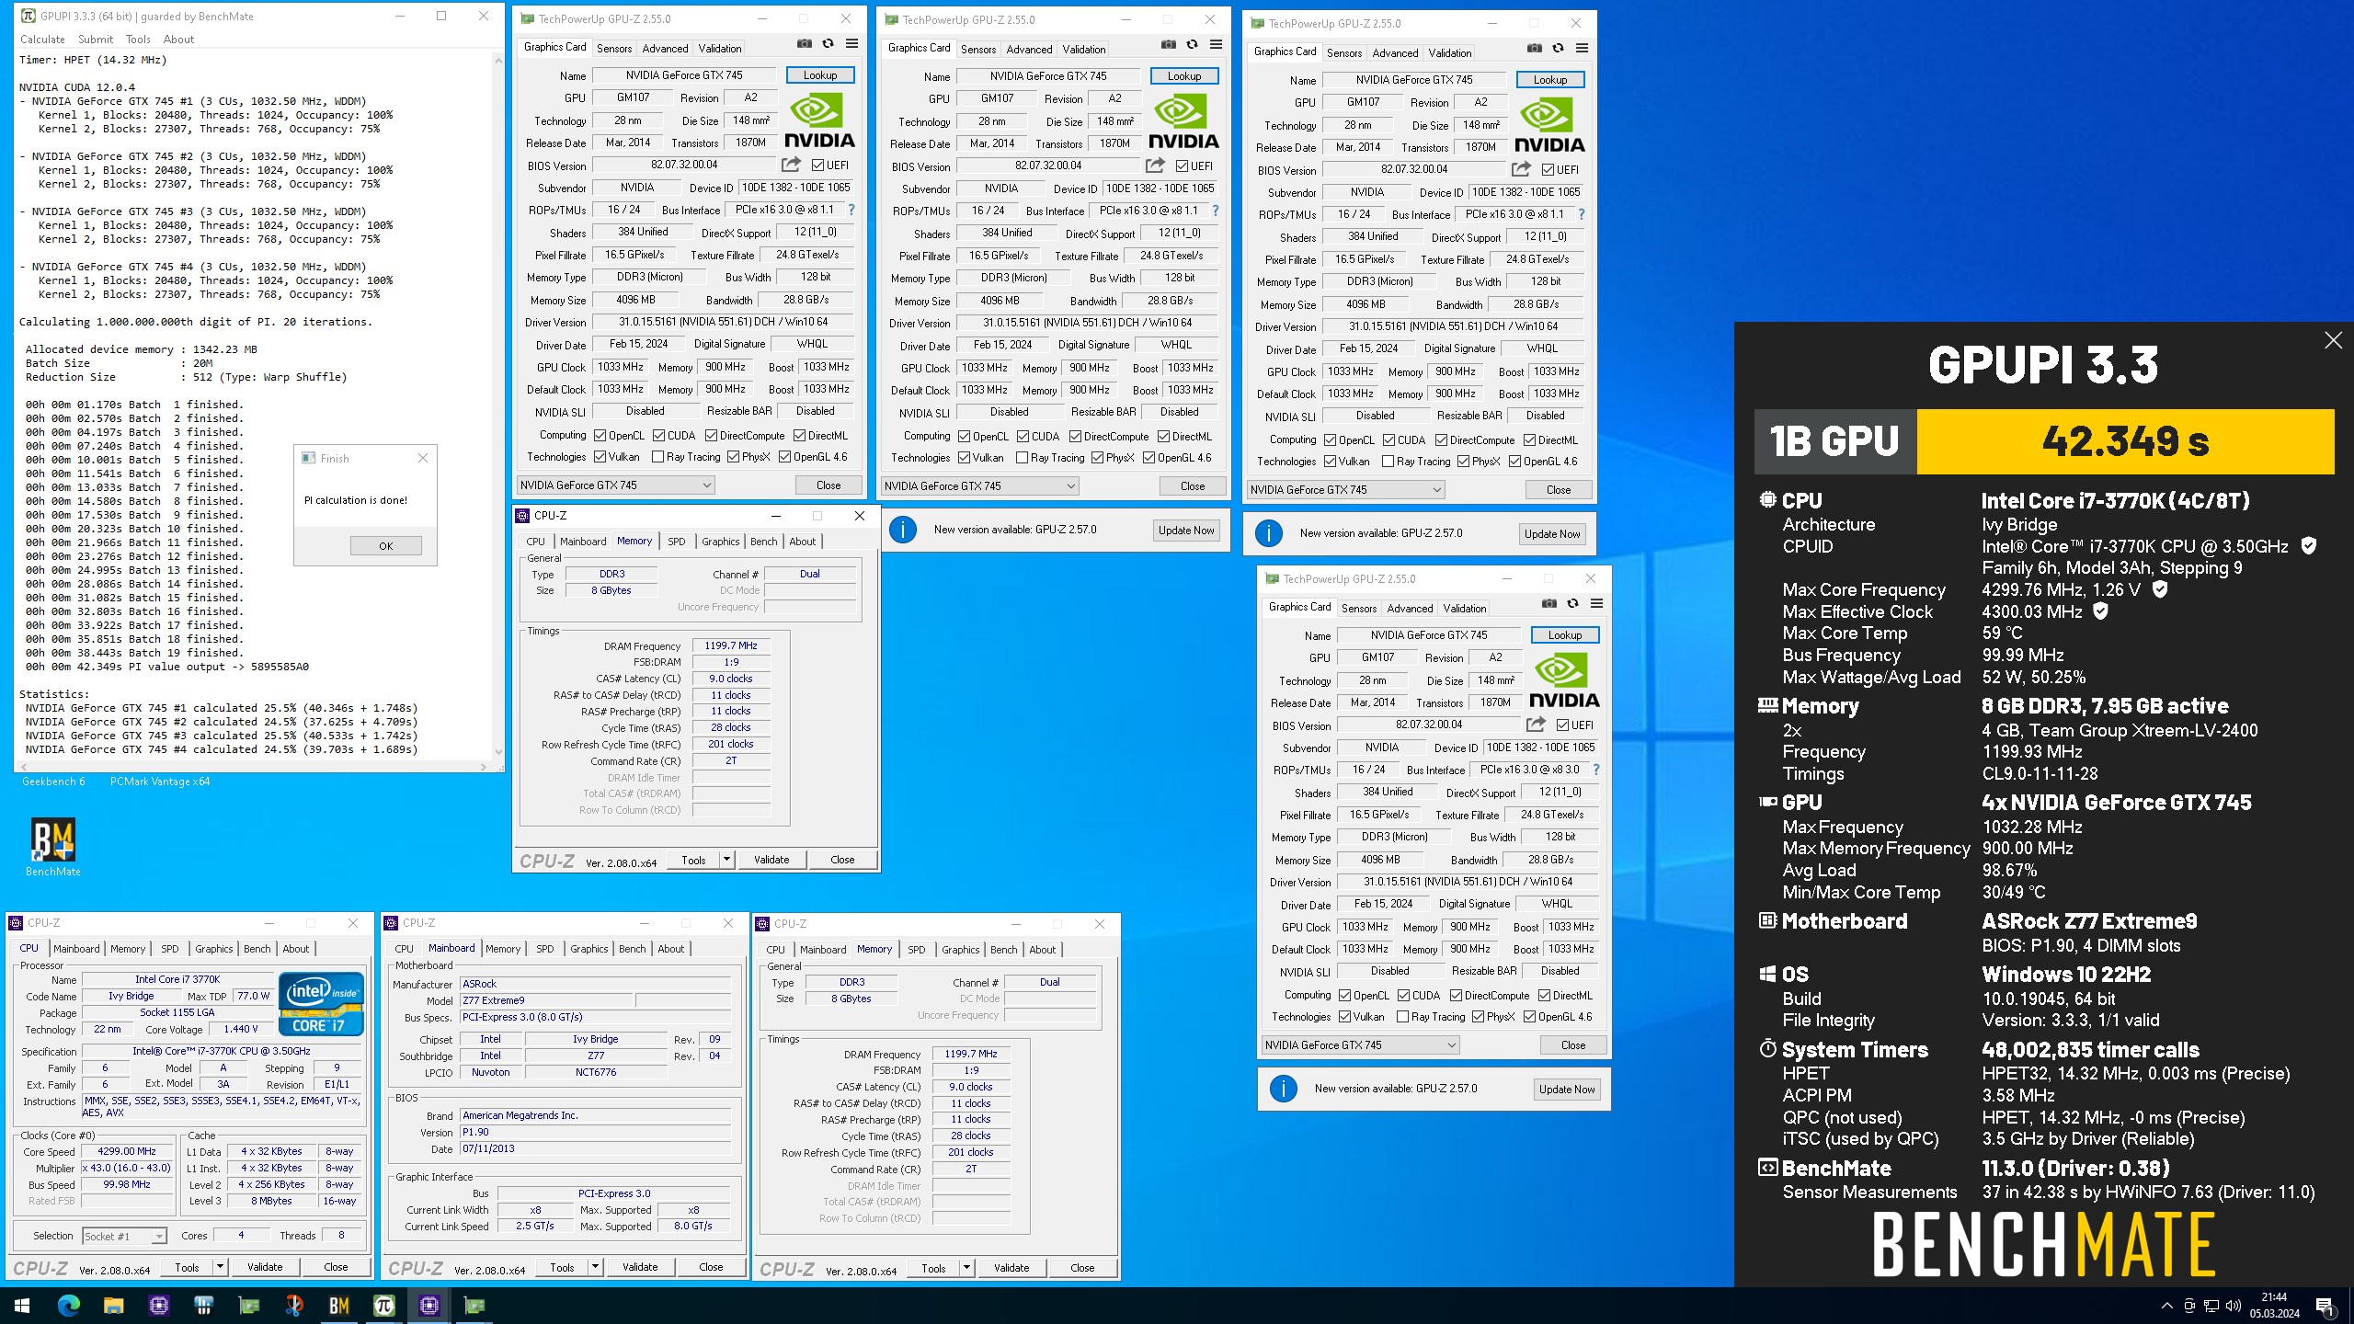Click BIOS share/export icon in middle GPU-Z window
The image size is (2354, 1324).
pyautogui.click(x=1155, y=165)
